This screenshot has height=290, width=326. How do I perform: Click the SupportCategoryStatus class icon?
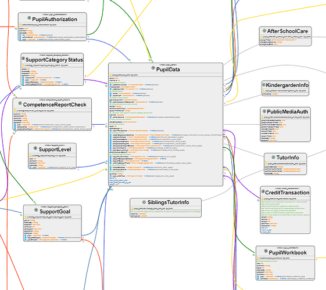point(23,59)
